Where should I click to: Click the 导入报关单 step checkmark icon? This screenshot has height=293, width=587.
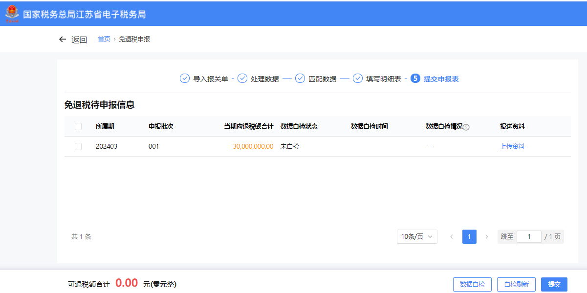pyautogui.click(x=185, y=78)
